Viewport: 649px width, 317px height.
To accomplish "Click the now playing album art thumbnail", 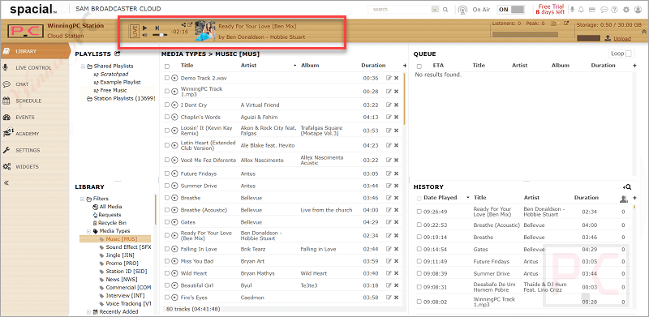I will (x=205, y=32).
